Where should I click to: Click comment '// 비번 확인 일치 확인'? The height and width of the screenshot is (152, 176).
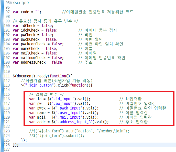coord(101,44)
